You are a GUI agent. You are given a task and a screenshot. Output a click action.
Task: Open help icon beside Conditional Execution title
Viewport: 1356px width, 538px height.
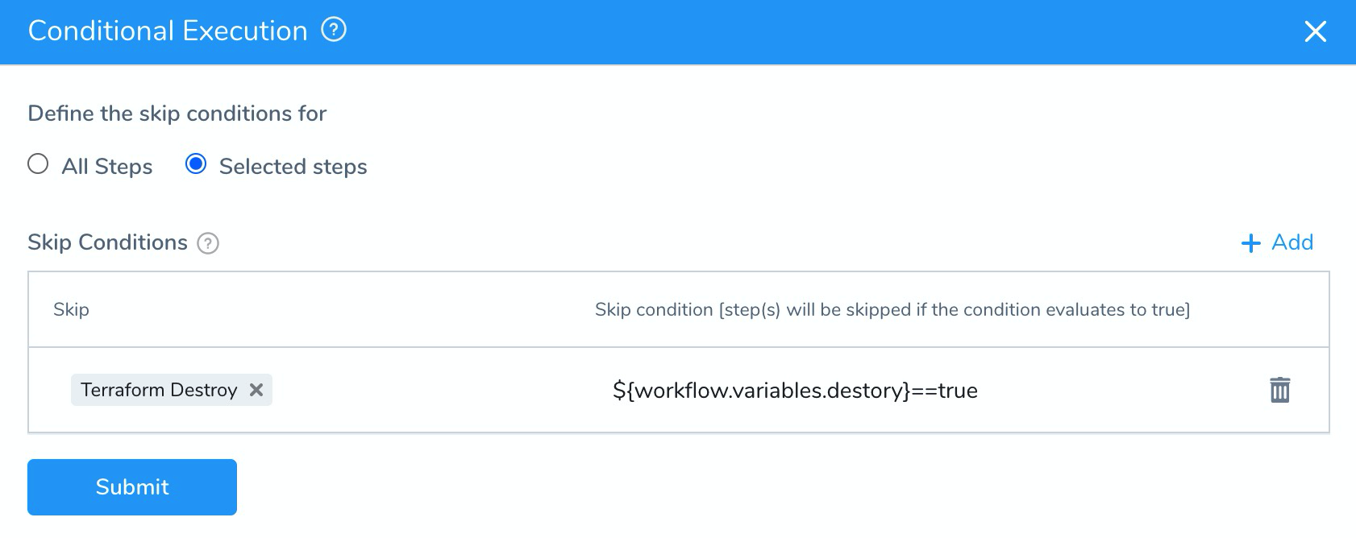pos(334,30)
